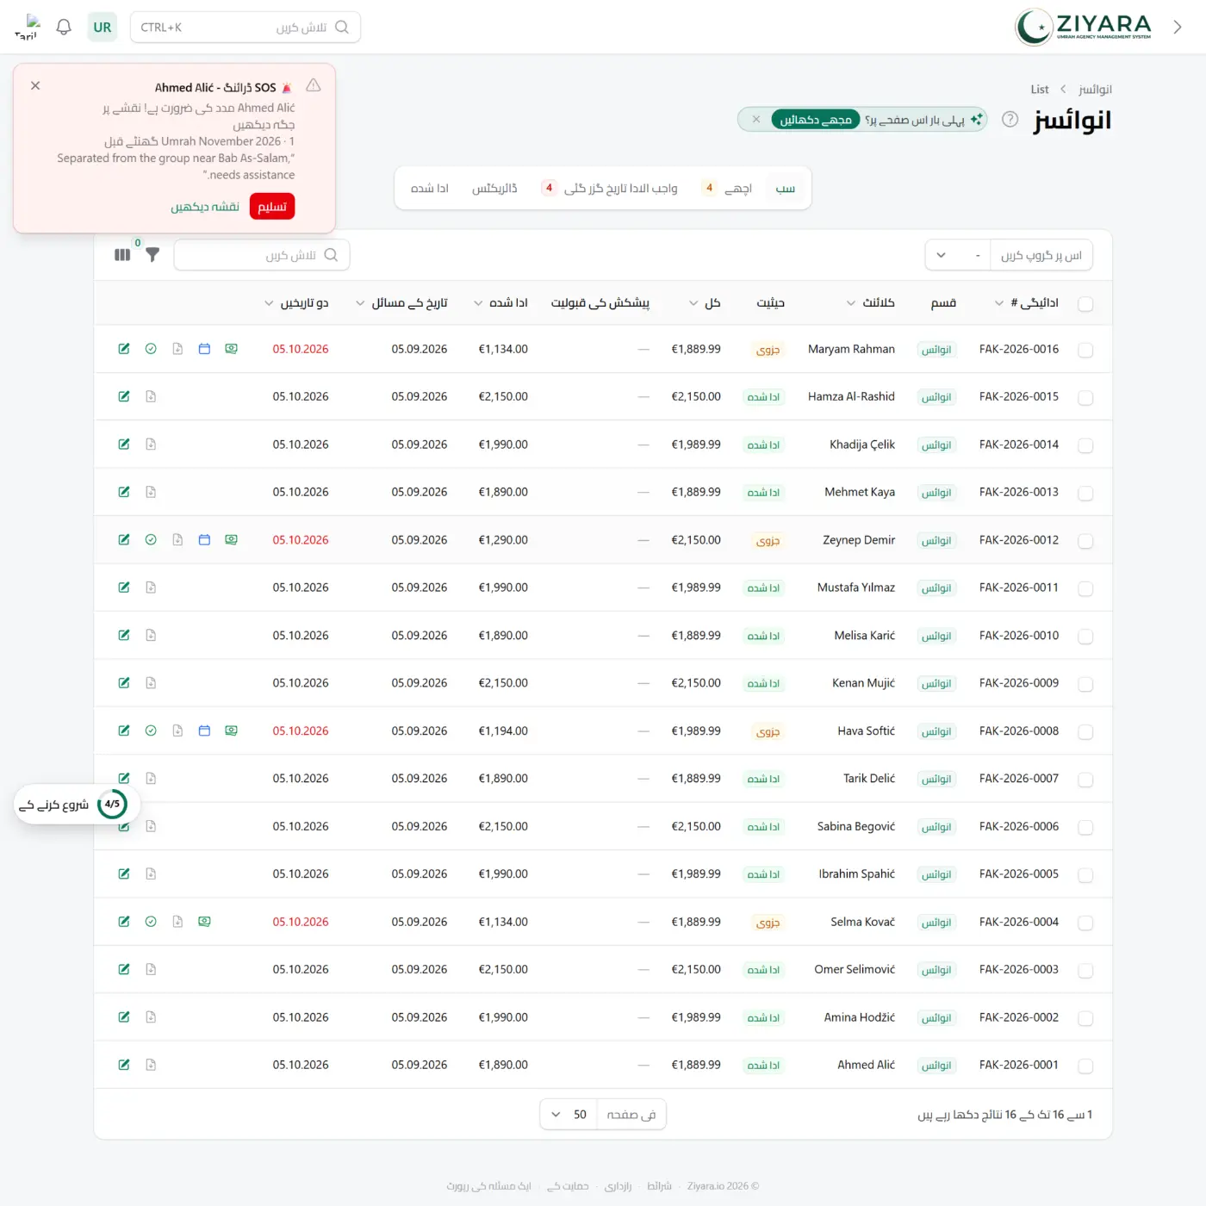Select checkbox for invoice FAK-2026-0003

pyautogui.click(x=1085, y=970)
